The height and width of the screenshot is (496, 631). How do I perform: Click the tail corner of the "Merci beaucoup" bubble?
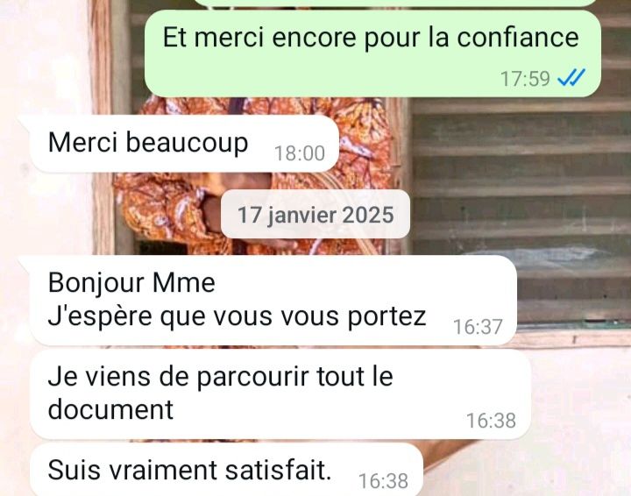click(25, 119)
